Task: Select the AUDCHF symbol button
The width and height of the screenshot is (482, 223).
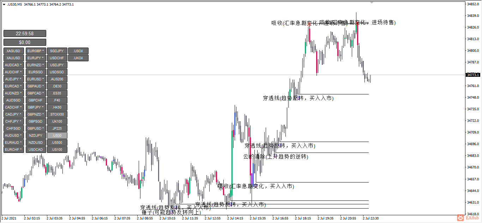Action: 14,72
